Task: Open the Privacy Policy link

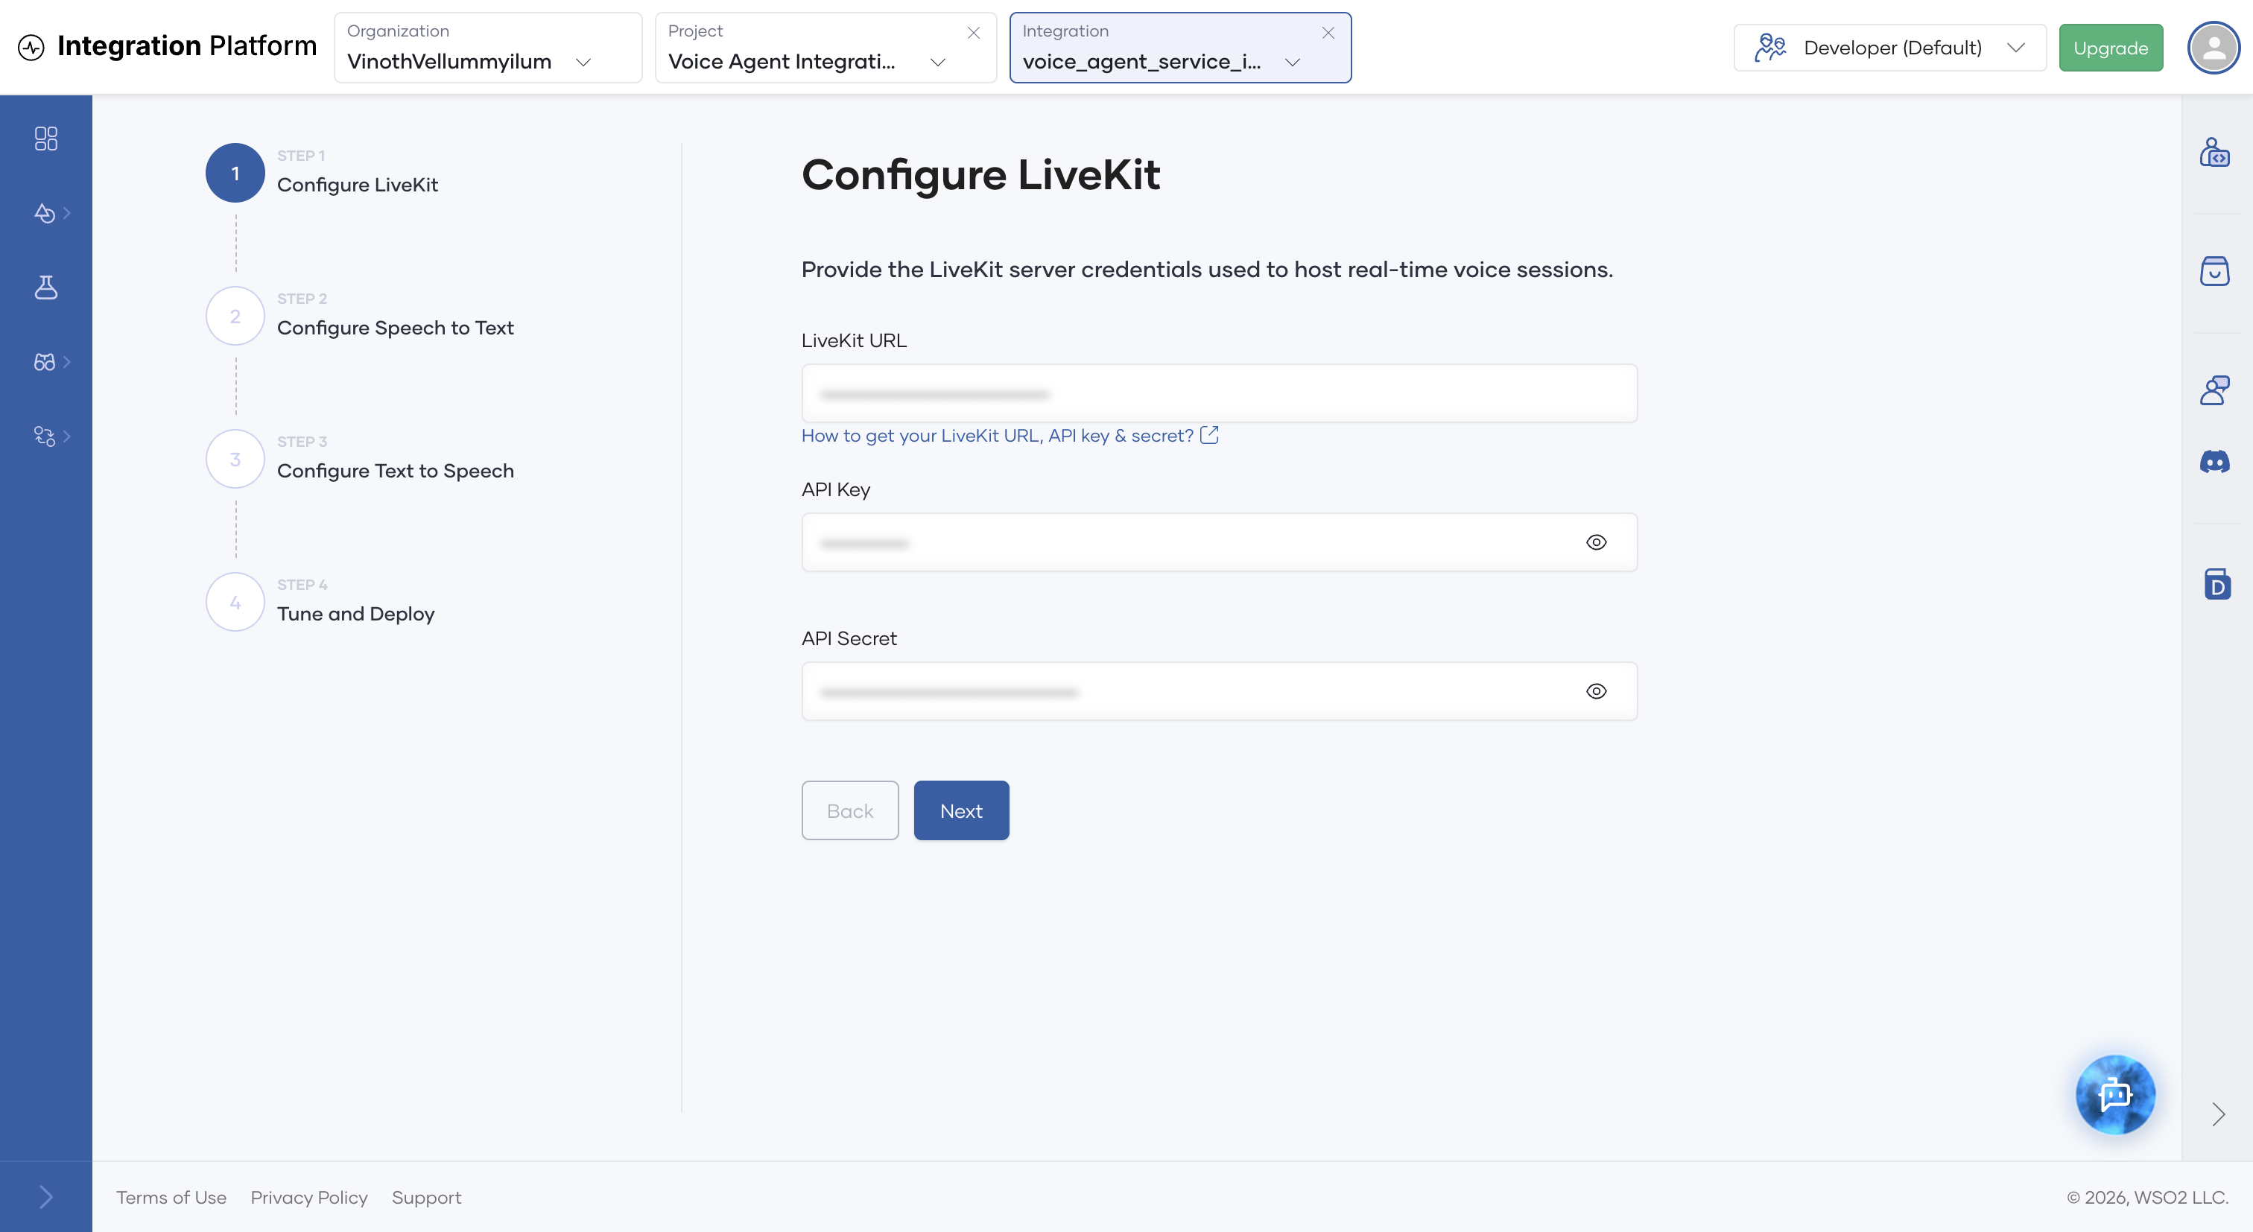Action: point(308,1197)
